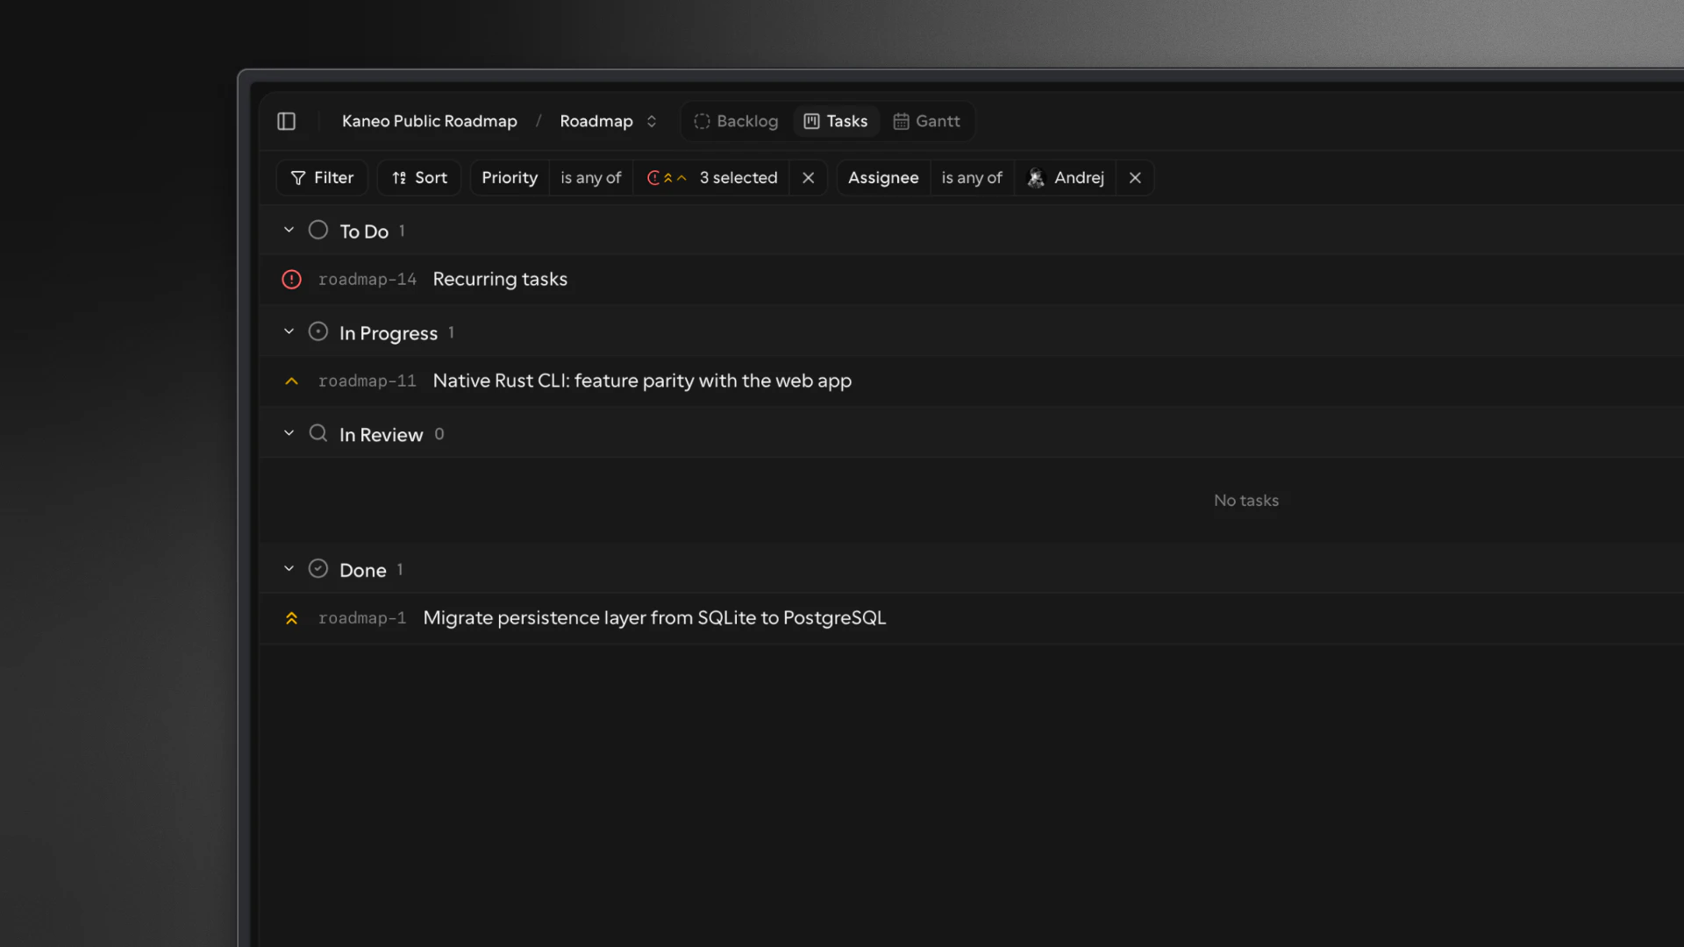This screenshot has width=1684, height=947.
Task: Click the roadmap-1 task ID
Action: click(362, 618)
